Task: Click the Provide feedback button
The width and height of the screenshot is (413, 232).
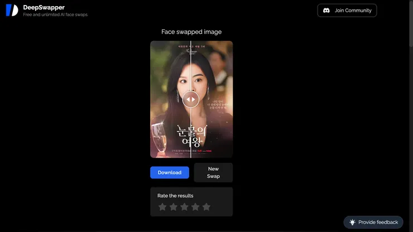Action: tap(373, 223)
